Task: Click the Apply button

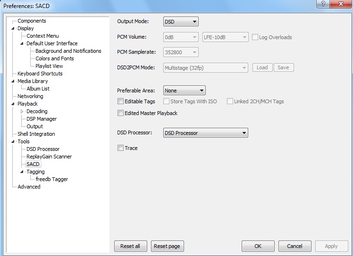Action: [x=331, y=246]
